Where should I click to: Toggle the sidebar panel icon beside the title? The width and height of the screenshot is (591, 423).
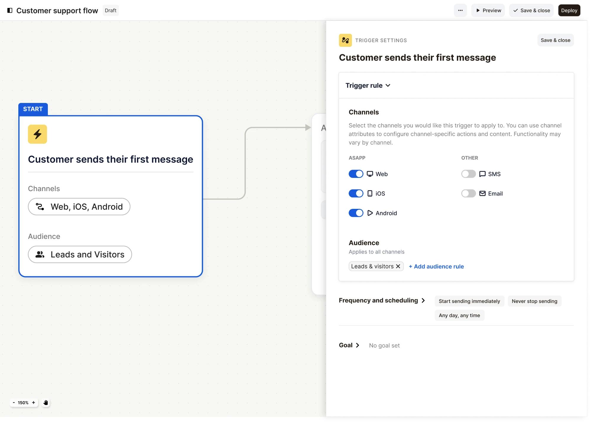click(10, 10)
